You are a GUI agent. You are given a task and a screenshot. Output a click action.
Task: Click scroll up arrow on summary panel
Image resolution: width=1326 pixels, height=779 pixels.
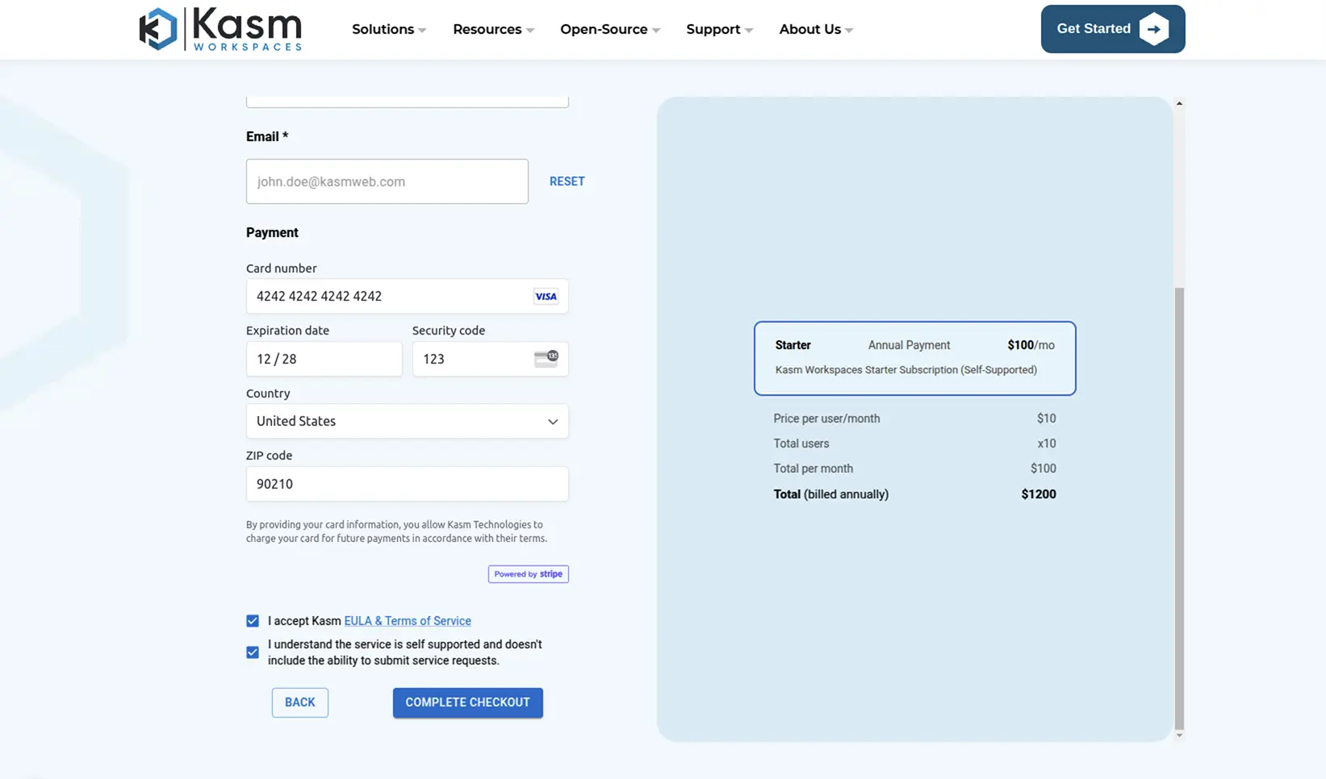pyautogui.click(x=1179, y=103)
